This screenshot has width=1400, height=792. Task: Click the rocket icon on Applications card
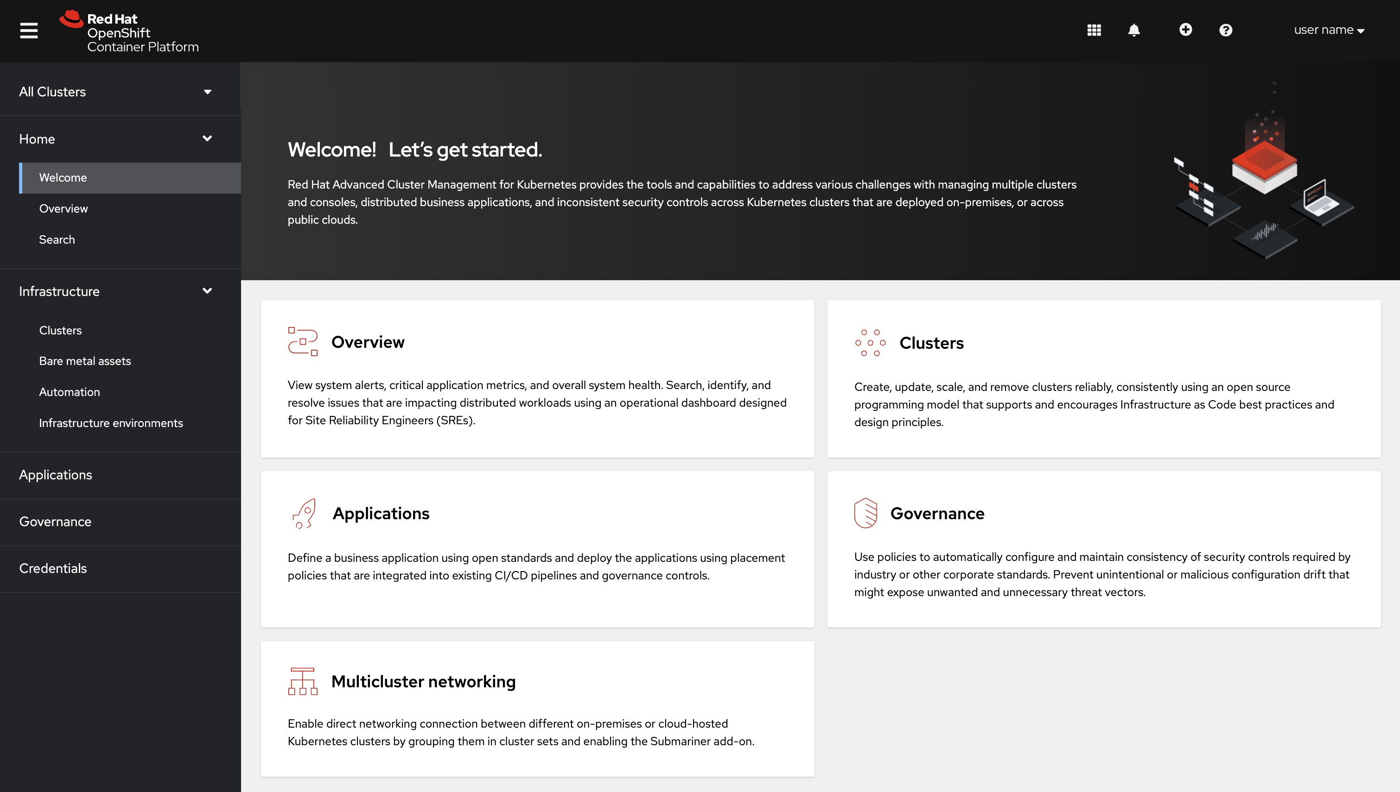point(304,513)
